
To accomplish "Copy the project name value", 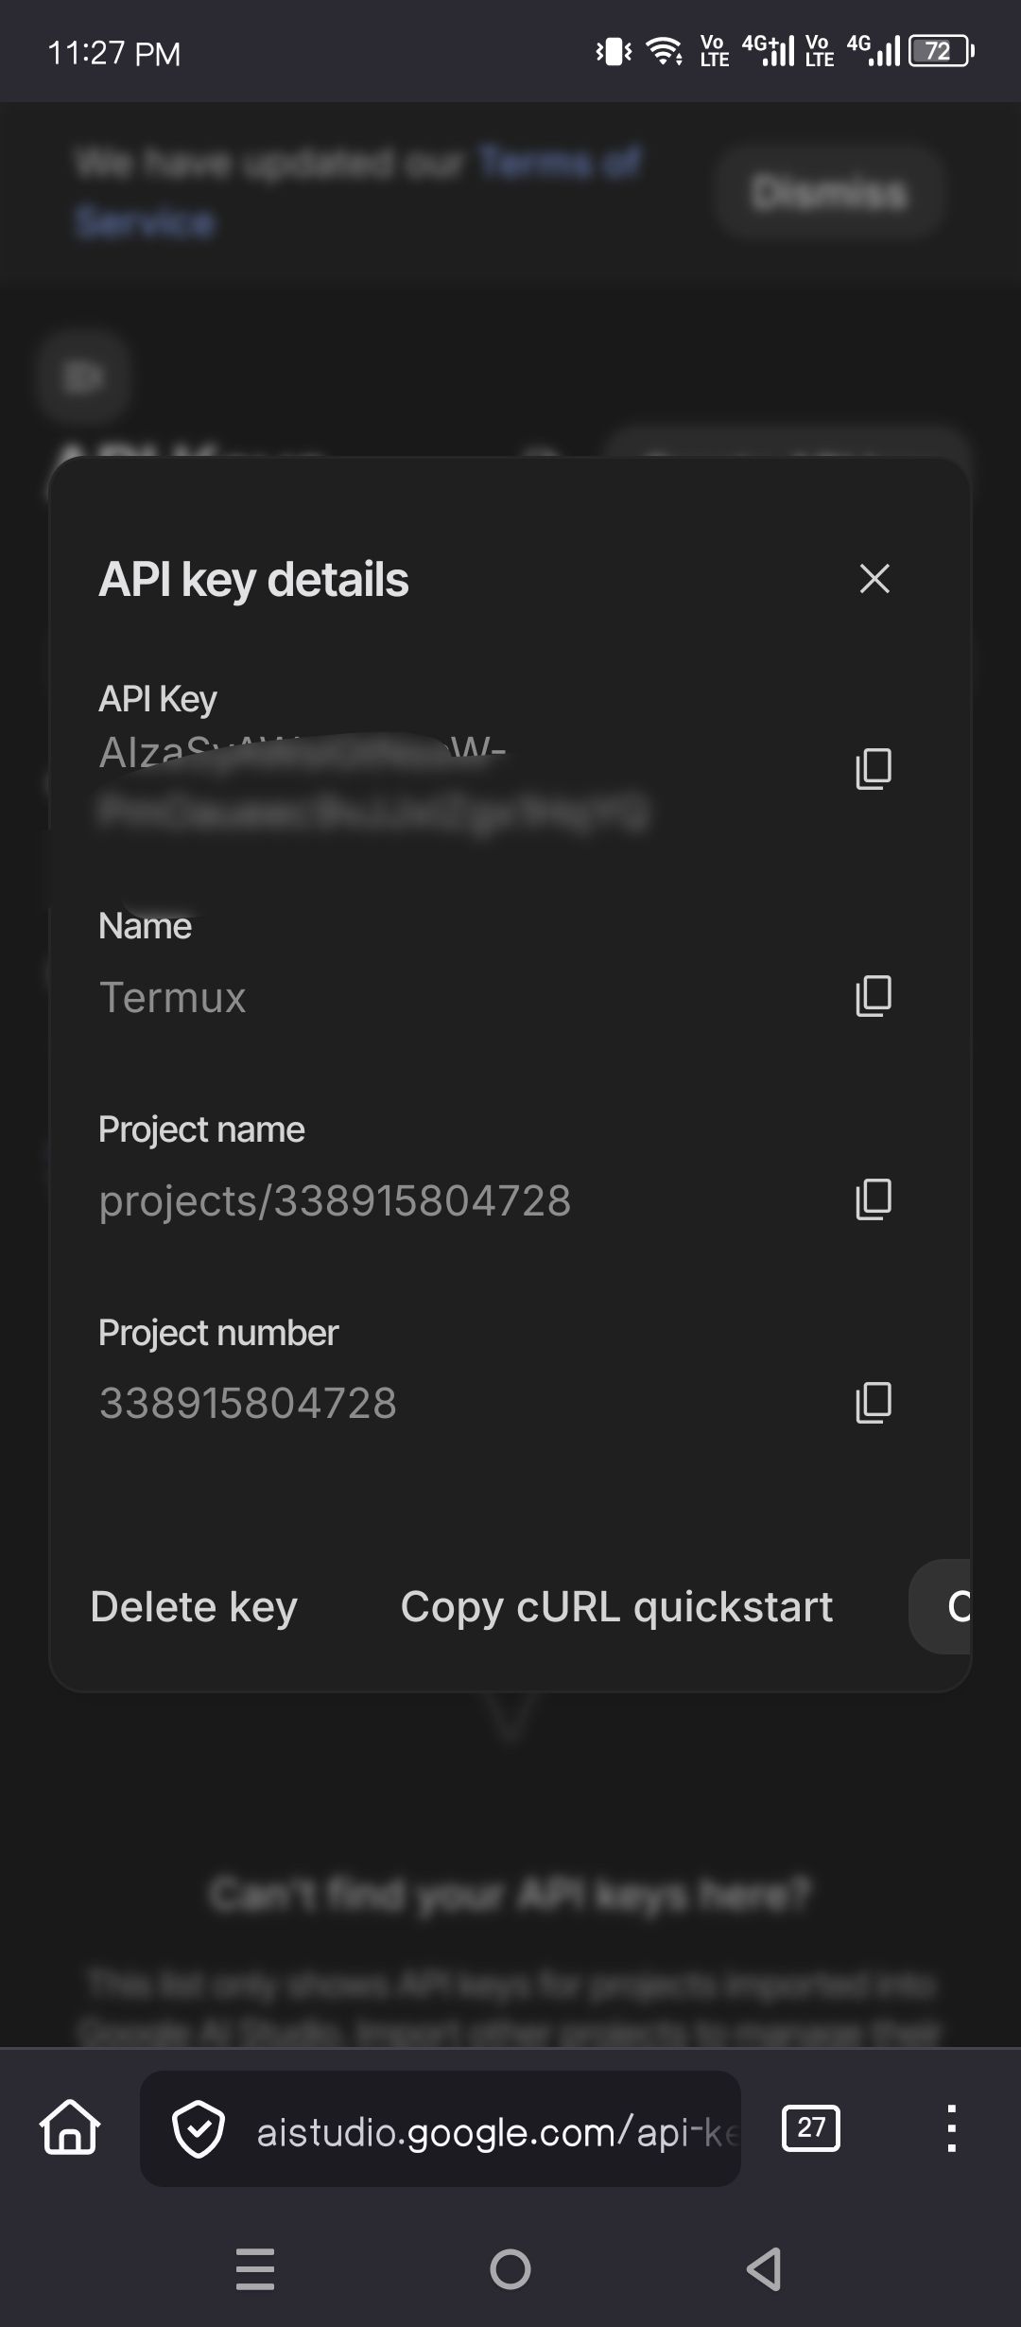I will point(873,1198).
